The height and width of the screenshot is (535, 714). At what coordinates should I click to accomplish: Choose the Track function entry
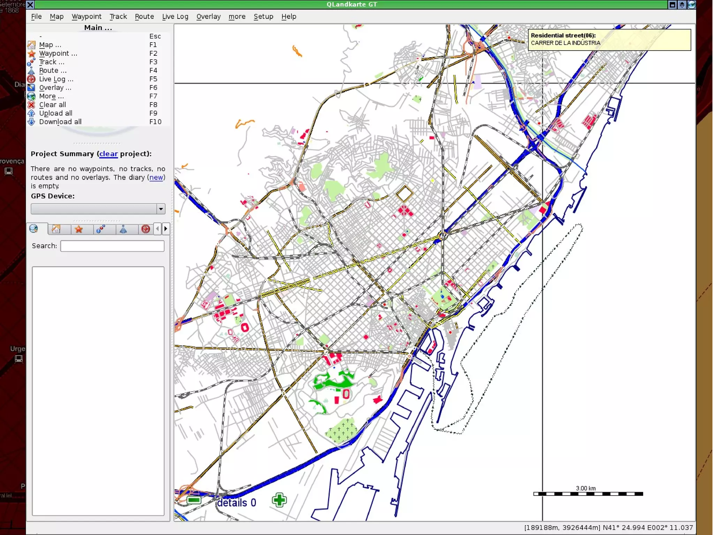(x=52, y=62)
